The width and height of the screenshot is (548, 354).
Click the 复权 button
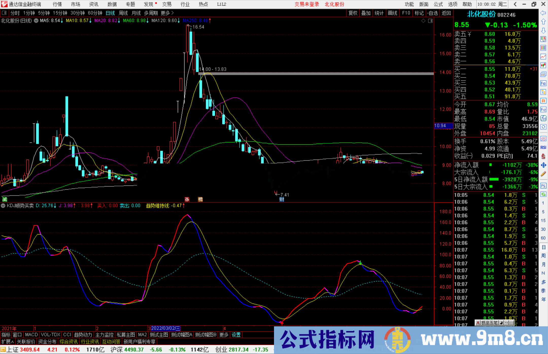(x=353, y=13)
